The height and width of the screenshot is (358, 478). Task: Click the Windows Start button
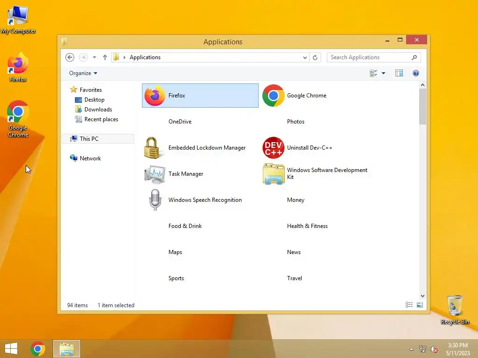[x=11, y=349]
